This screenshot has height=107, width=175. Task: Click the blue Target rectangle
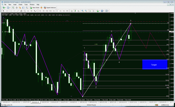[155, 65]
